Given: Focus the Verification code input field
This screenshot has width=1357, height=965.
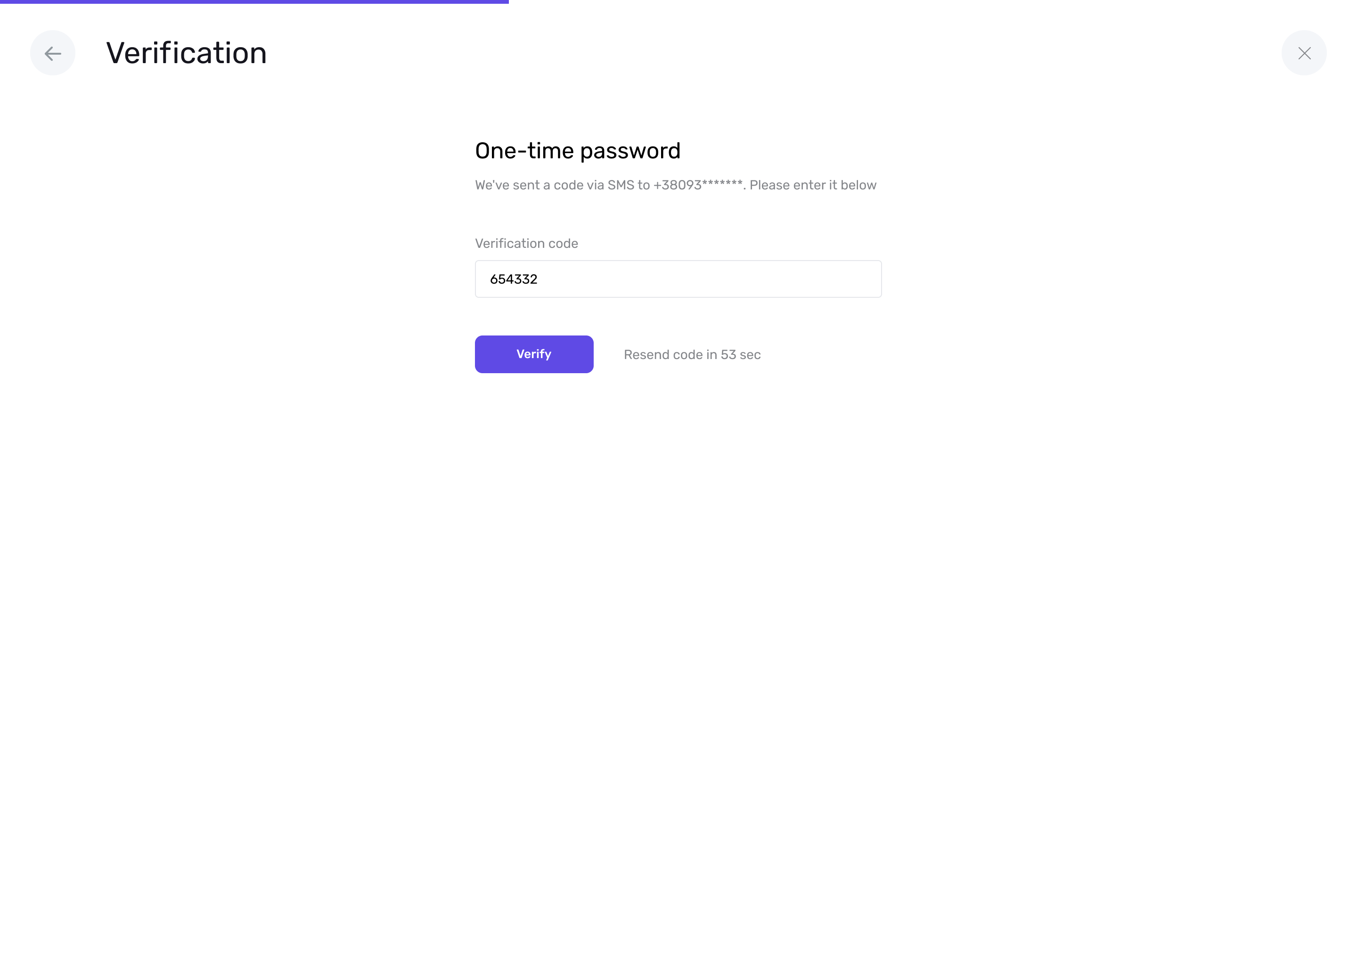Looking at the screenshot, I should point(678,278).
